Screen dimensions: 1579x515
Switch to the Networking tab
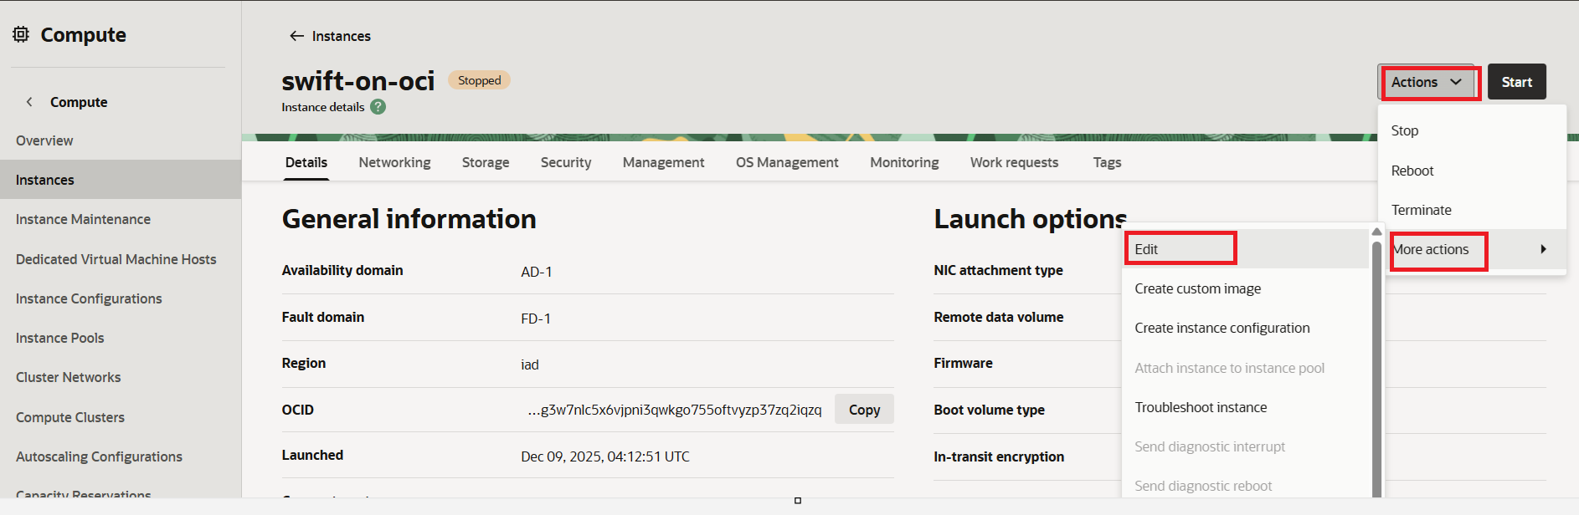coord(394,162)
